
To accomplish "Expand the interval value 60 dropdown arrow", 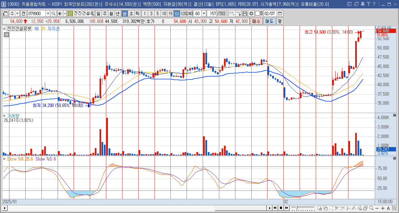I will (x=204, y=13).
